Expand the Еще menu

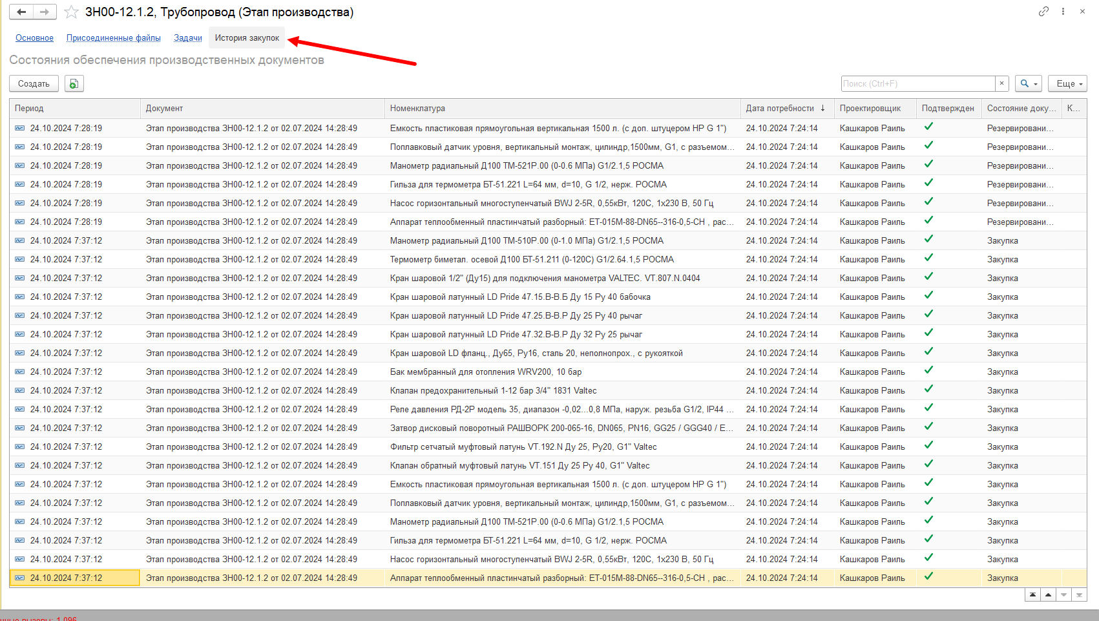coord(1067,83)
